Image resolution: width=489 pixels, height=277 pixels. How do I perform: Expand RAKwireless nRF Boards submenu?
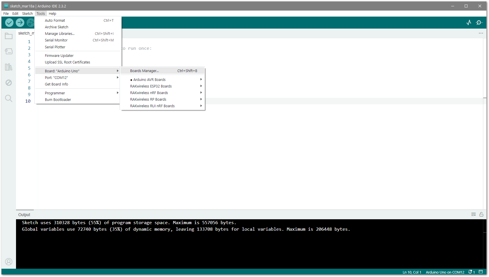point(163,93)
